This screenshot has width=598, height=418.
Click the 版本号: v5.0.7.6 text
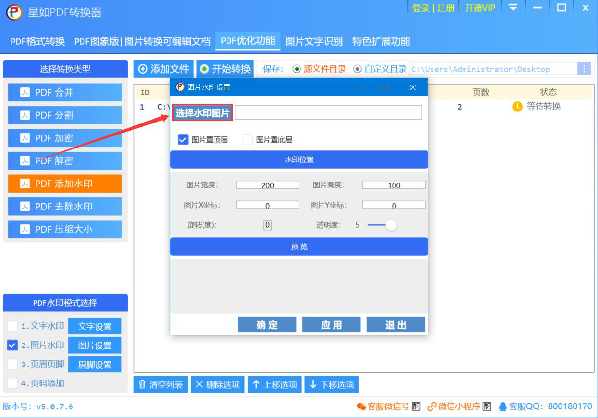tap(38, 406)
